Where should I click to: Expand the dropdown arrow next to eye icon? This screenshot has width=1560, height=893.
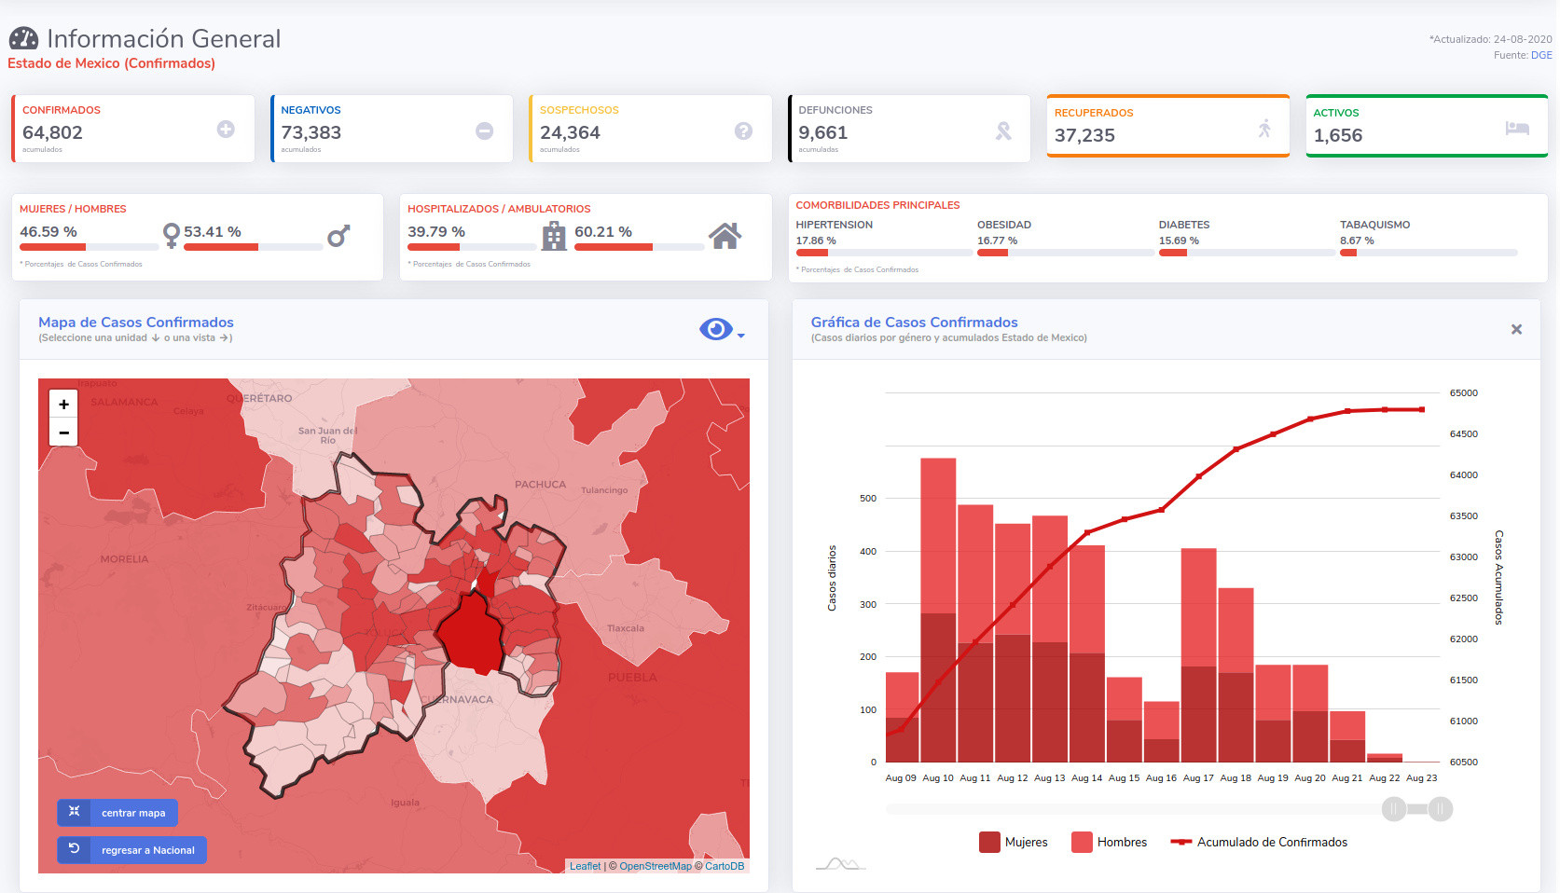click(x=741, y=336)
